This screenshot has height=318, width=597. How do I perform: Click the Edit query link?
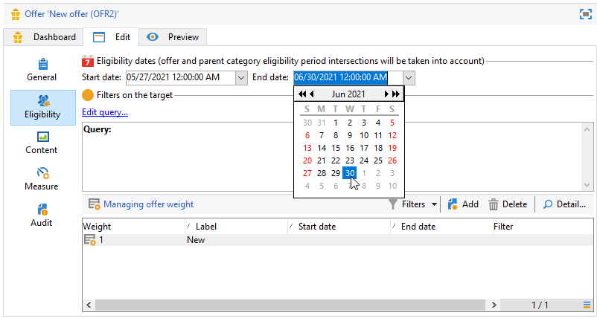105,112
